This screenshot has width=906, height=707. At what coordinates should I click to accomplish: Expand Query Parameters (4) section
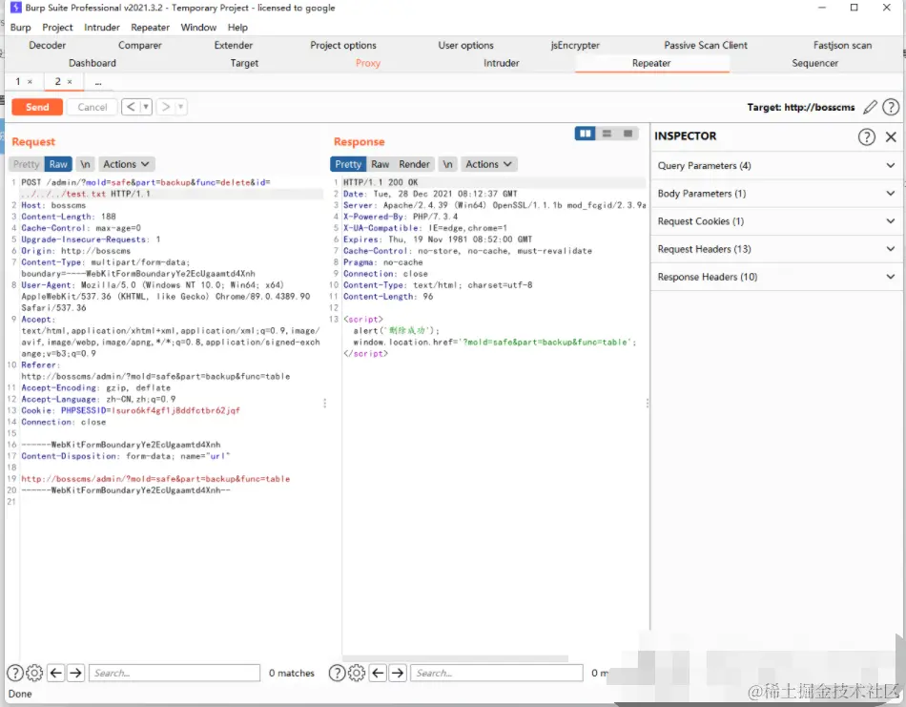(776, 166)
